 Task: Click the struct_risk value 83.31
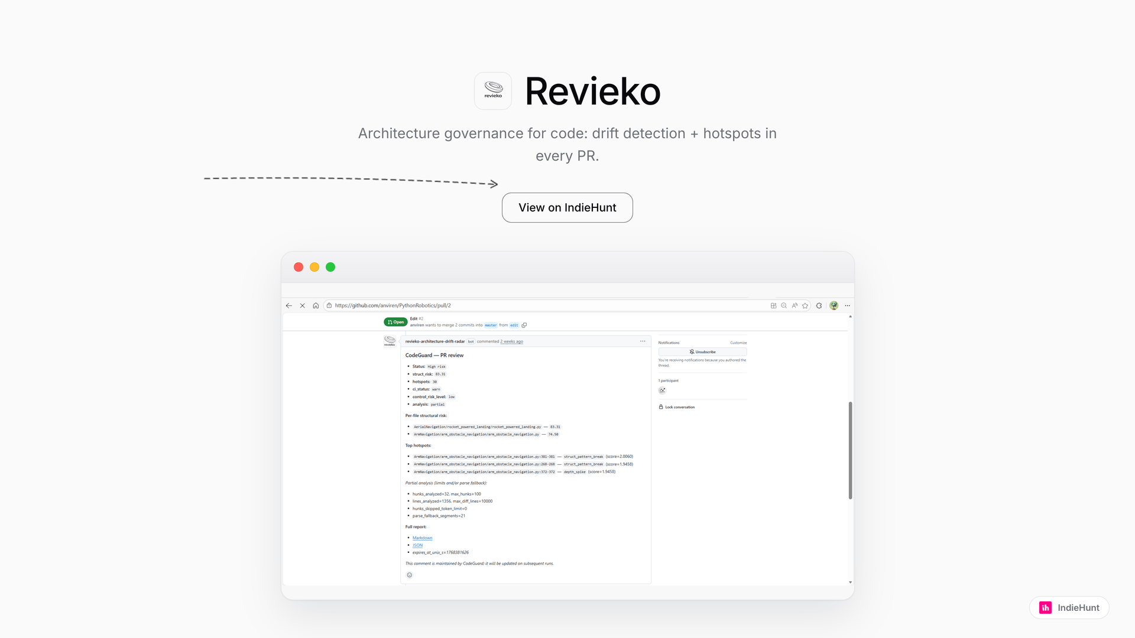(x=440, y=374)
